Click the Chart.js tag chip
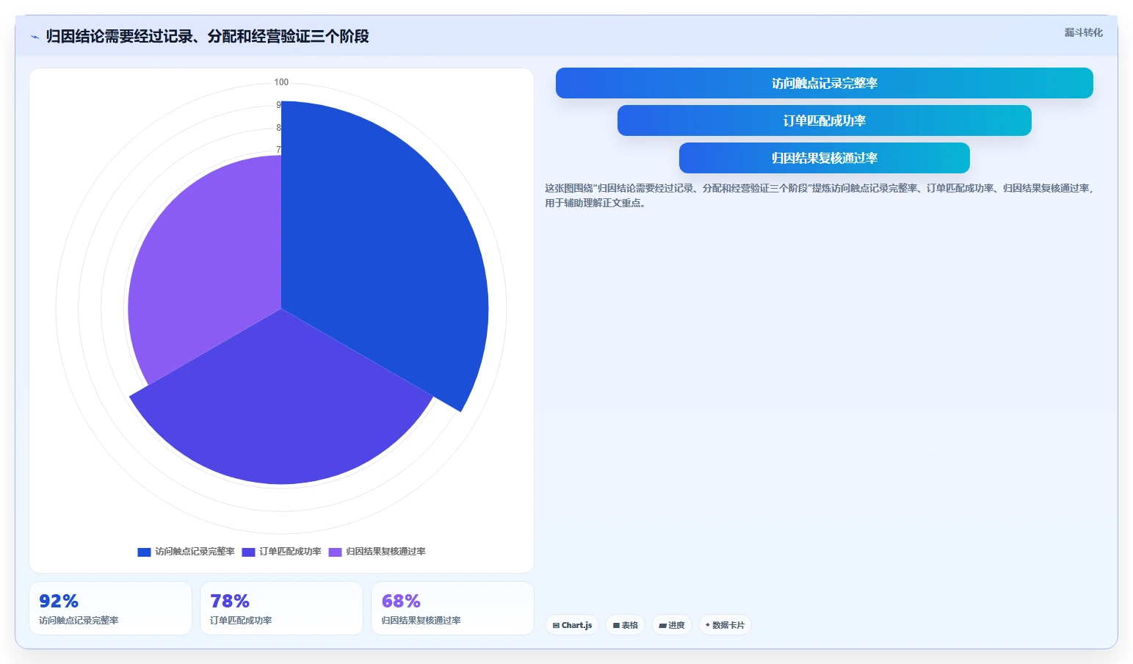The height and width of the screenshot is (664, 1133). (x=572, y=625)
